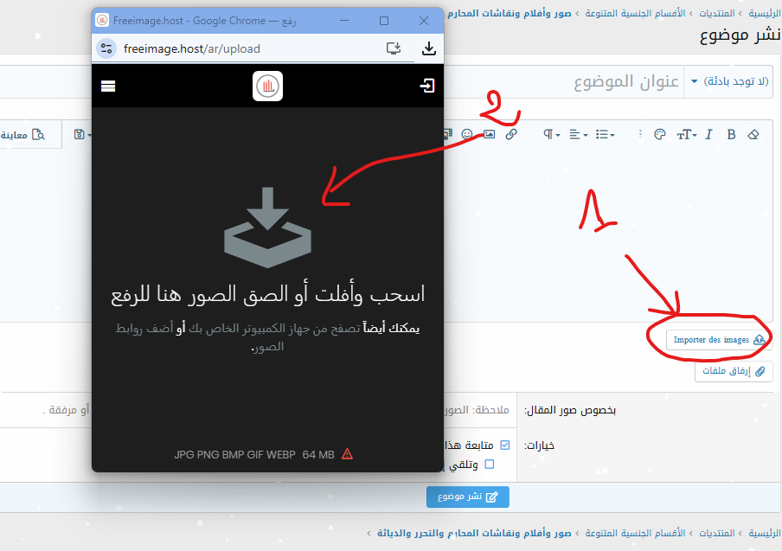This screenshot has width=782, height=551.
Task: Toggle the وتلقي checkbox
Action: (490, 465)
